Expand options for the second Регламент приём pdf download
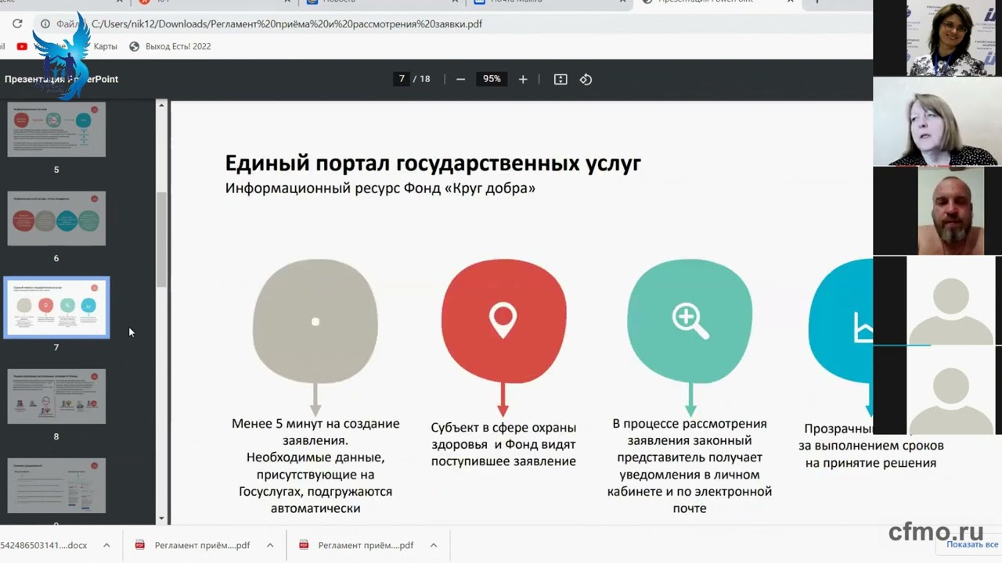 [x=433, y=546]
